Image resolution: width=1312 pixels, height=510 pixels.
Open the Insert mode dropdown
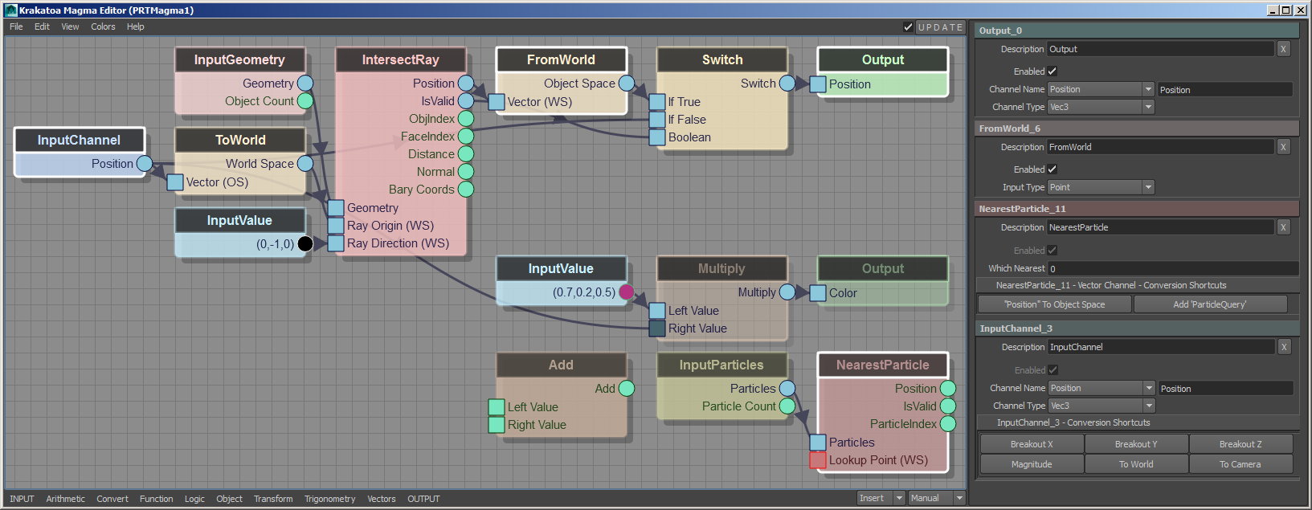pos(881,498)
